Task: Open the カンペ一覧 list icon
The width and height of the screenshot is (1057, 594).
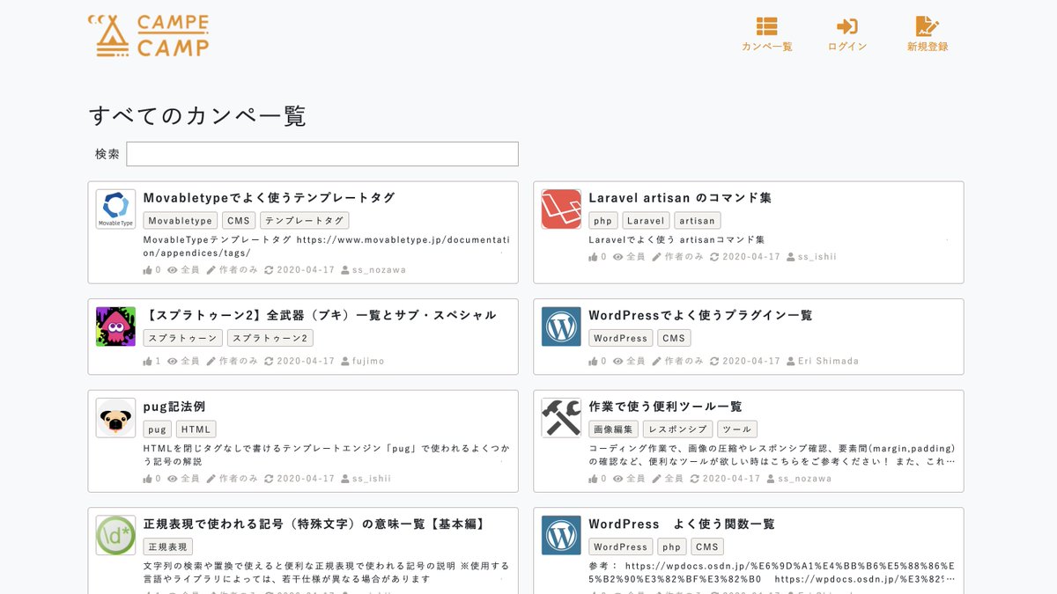Action: coord(766,26)
